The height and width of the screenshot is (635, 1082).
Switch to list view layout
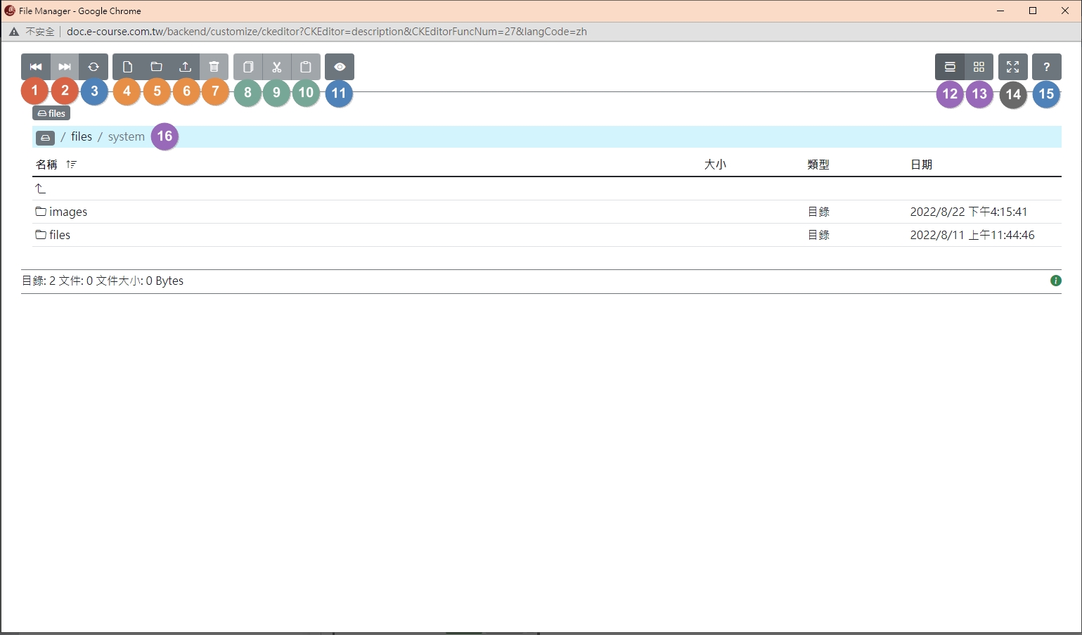tap(949, 67)
